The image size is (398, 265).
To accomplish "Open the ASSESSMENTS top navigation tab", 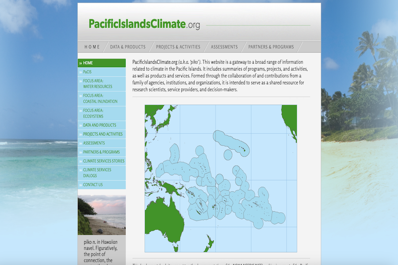I will [x=224, y=47].
